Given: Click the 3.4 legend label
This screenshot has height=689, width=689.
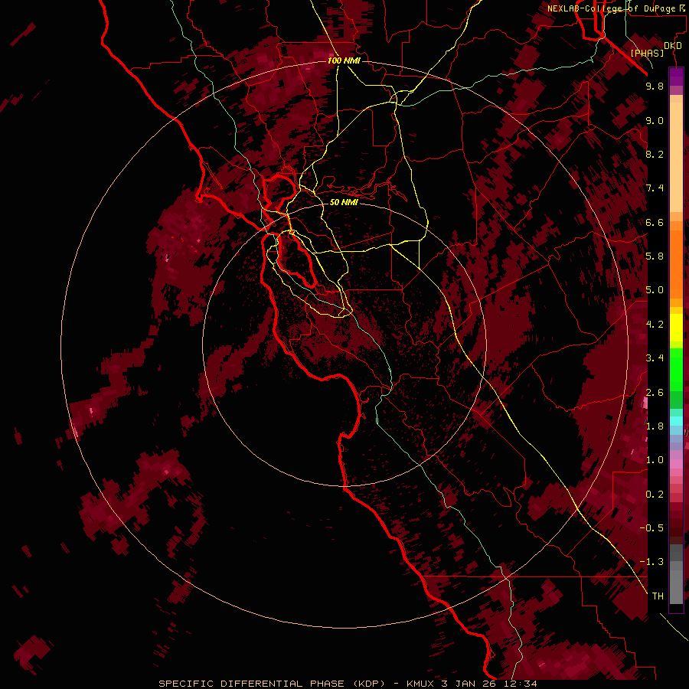Looking at the screenshot, I should coord(655,358).
